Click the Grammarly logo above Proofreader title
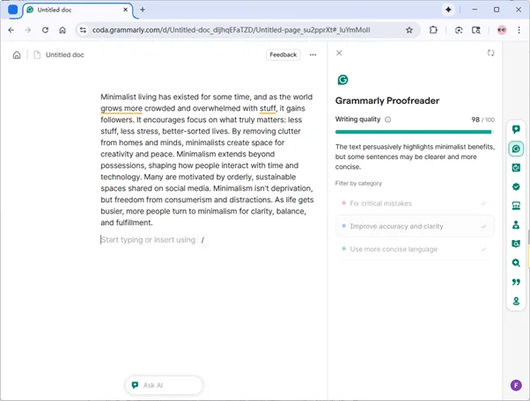The height and width of the screenshot is (401, 530). pos(342,80)
